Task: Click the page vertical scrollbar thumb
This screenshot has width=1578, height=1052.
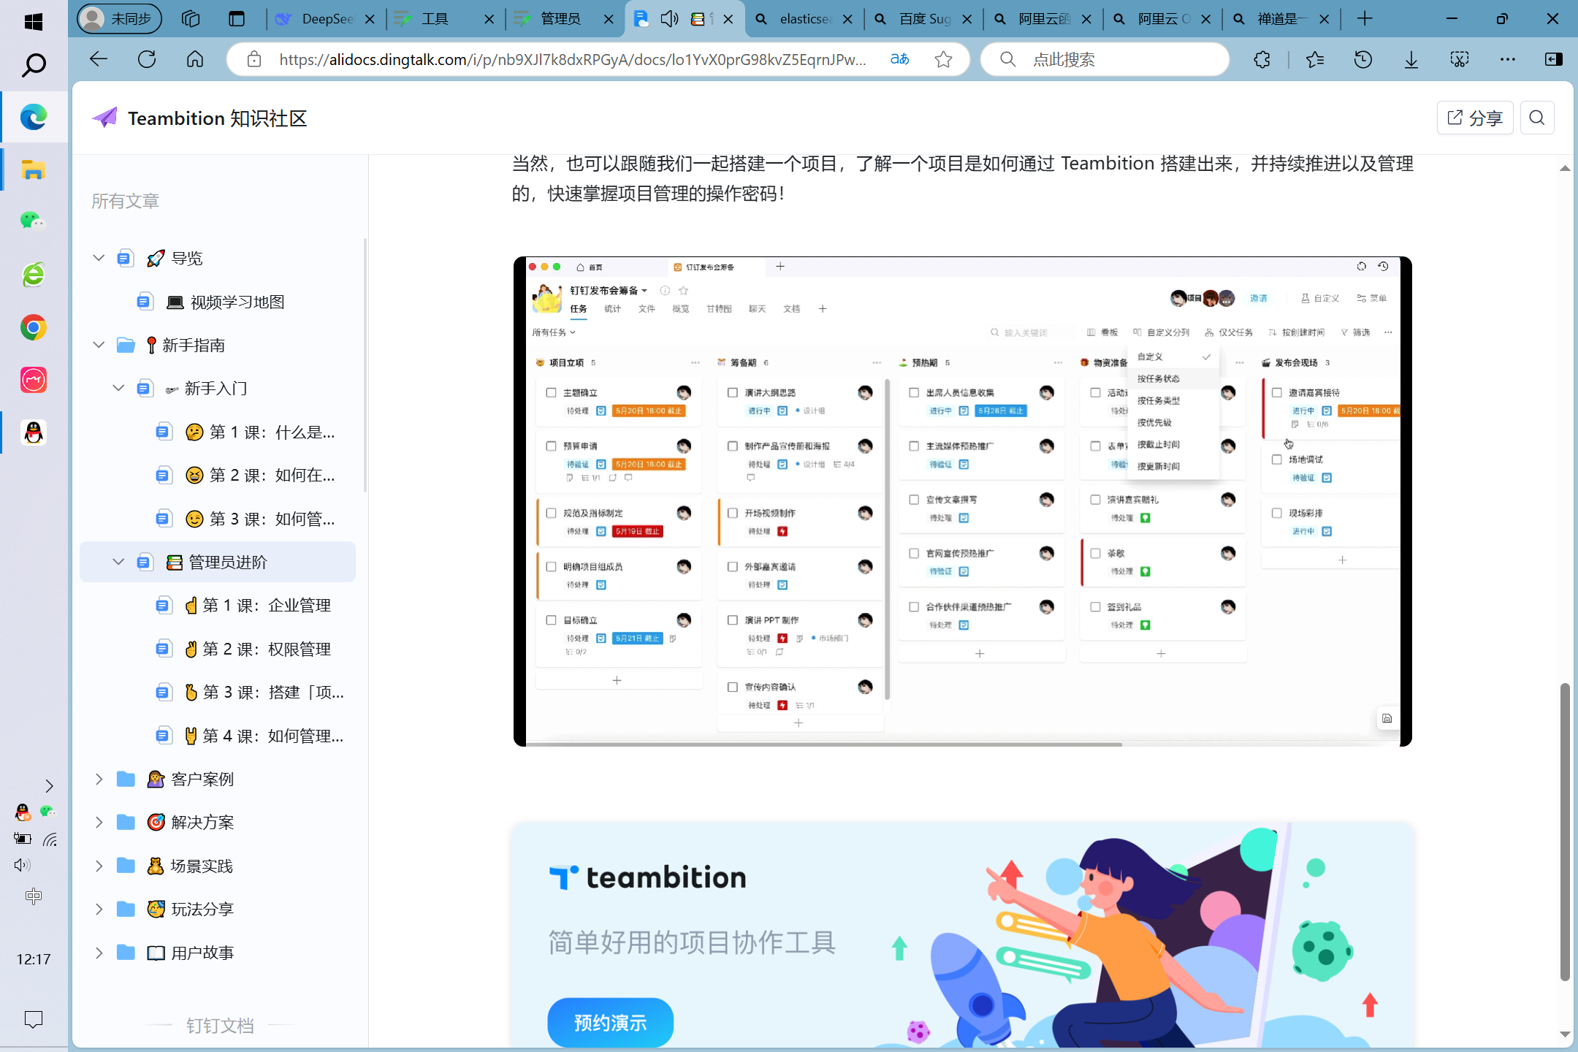Action: (x=1564, y=831)
